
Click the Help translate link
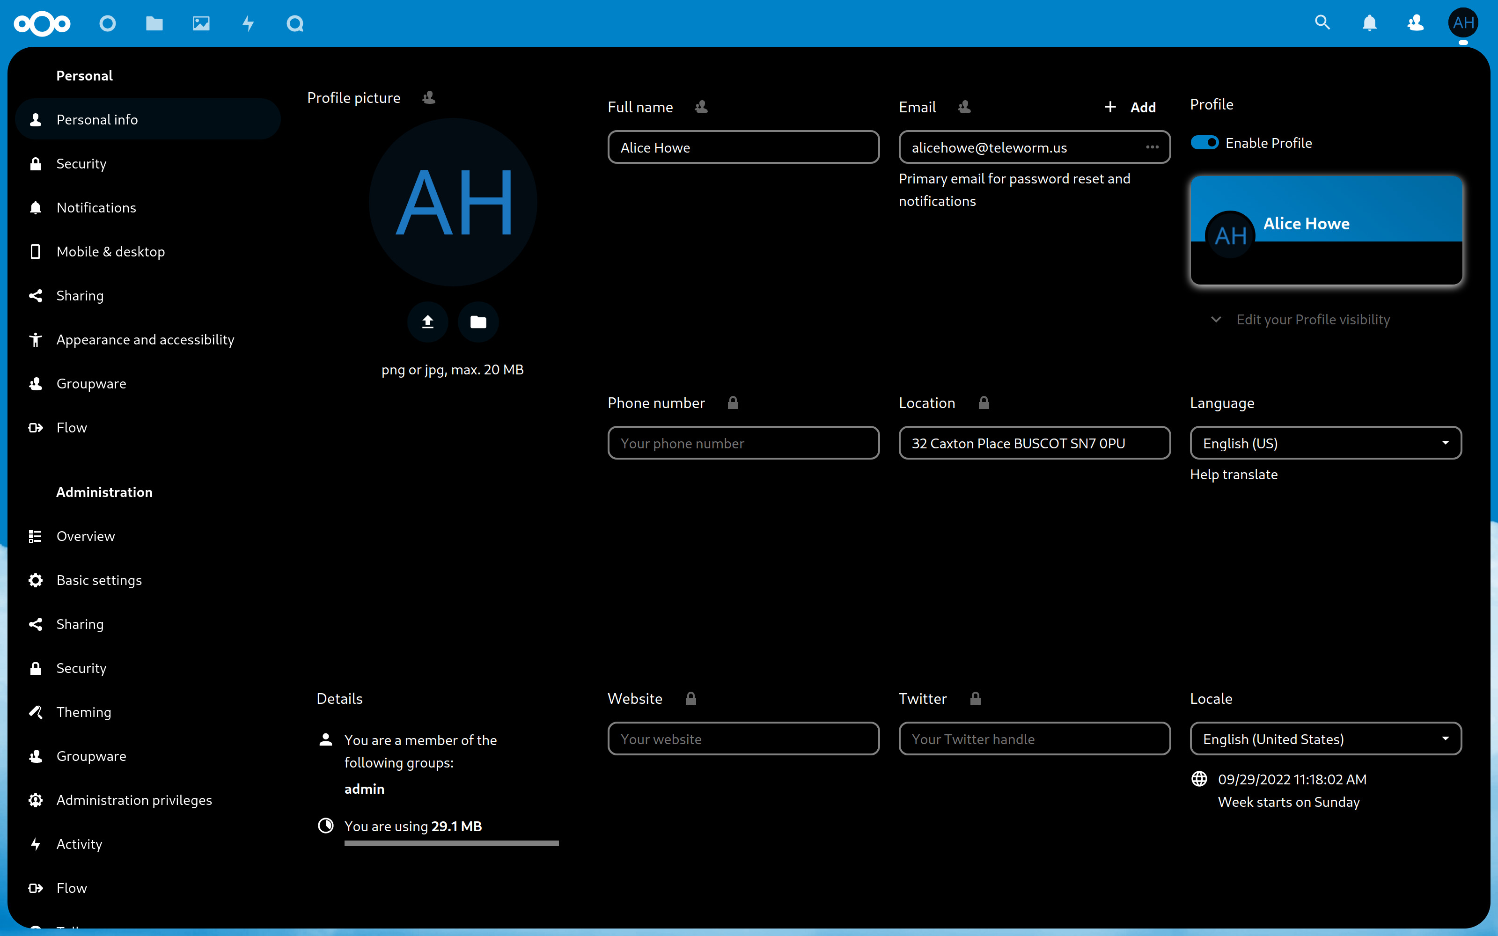click(x=1233, y=474)
